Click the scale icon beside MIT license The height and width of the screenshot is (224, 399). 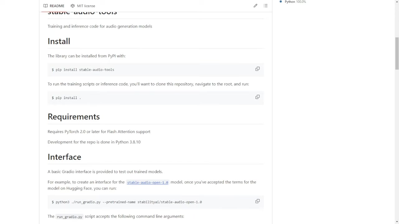click(x=73, y=6)
